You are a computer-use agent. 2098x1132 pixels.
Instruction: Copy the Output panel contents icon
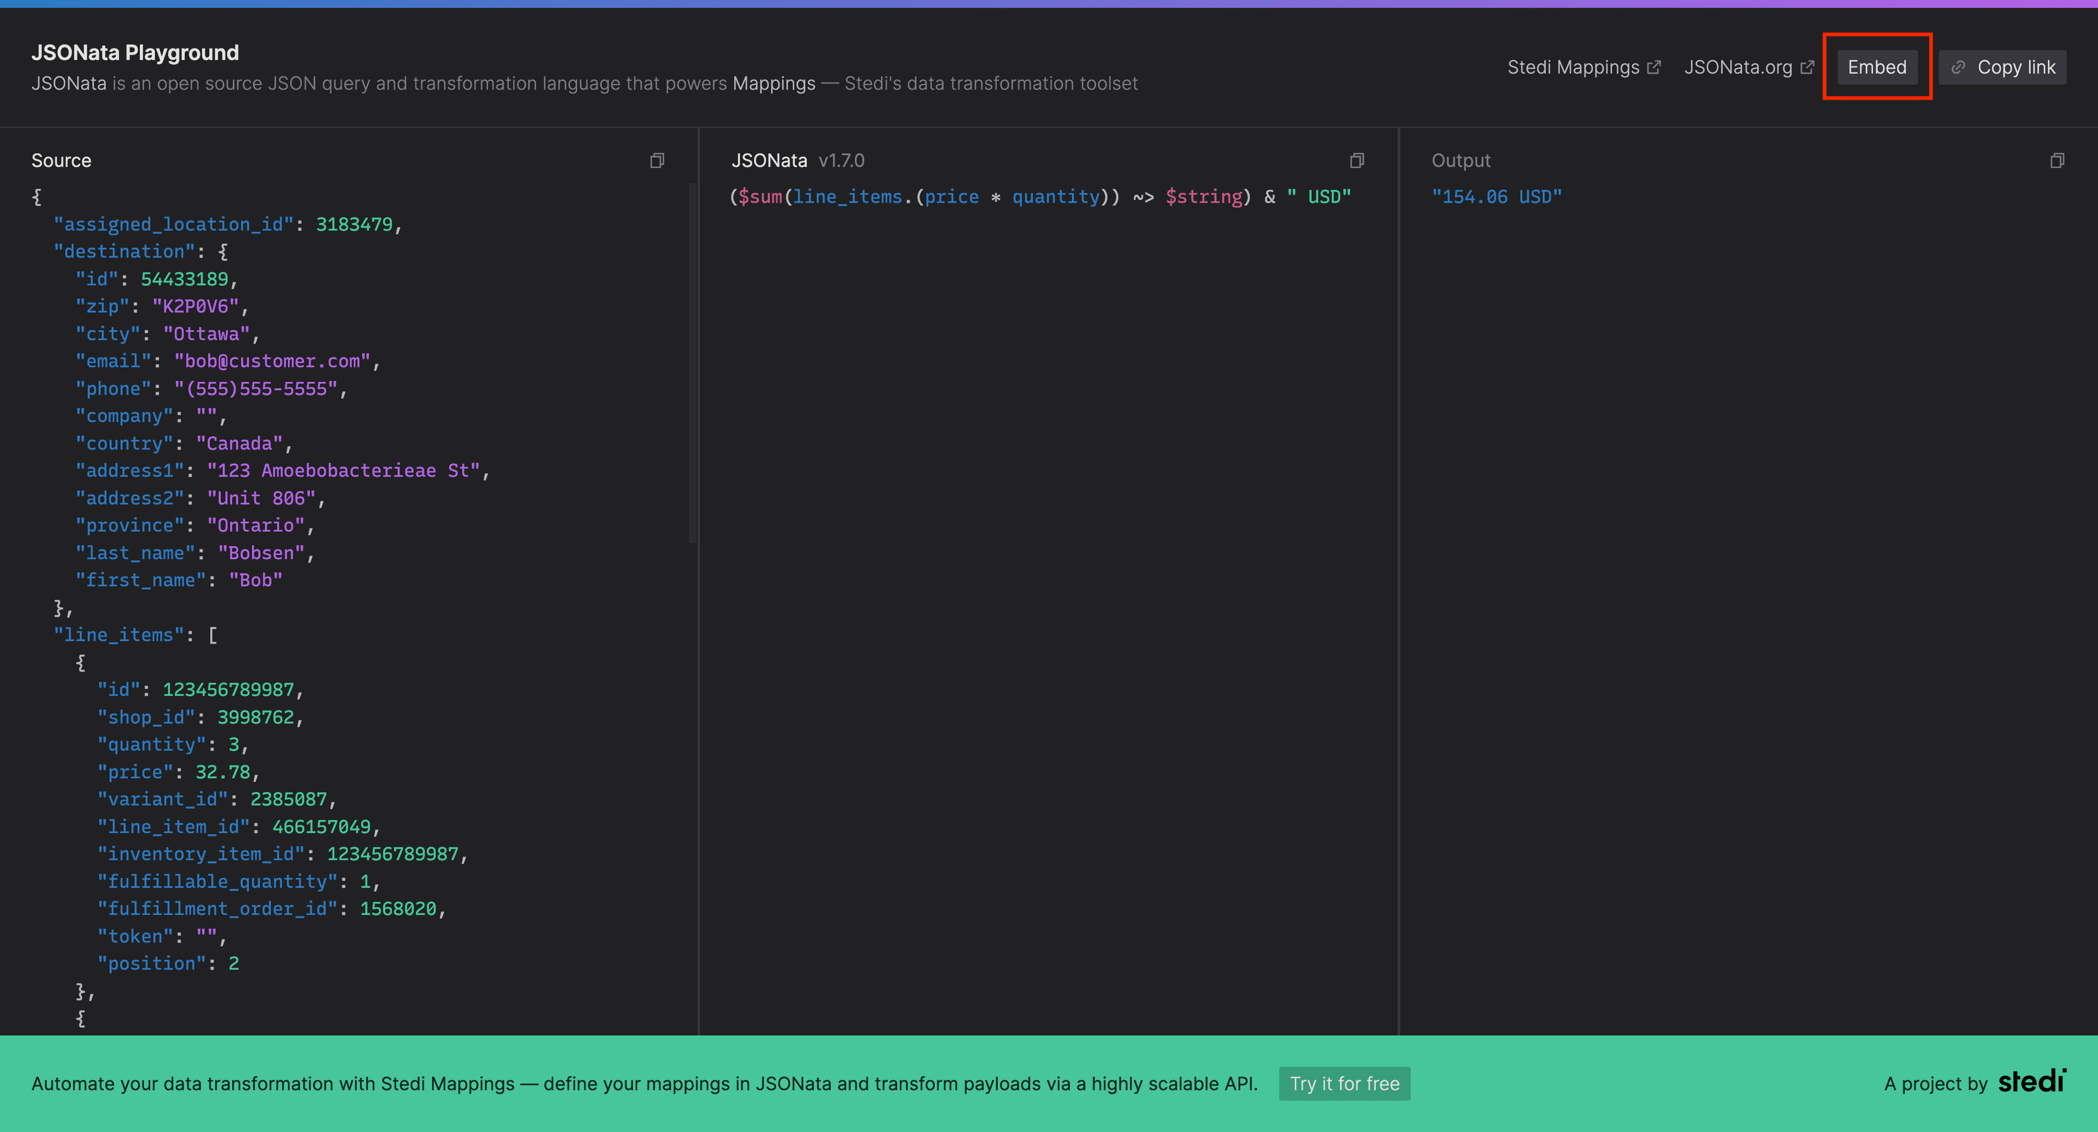pyautogui.click(x=2057, y=161)
